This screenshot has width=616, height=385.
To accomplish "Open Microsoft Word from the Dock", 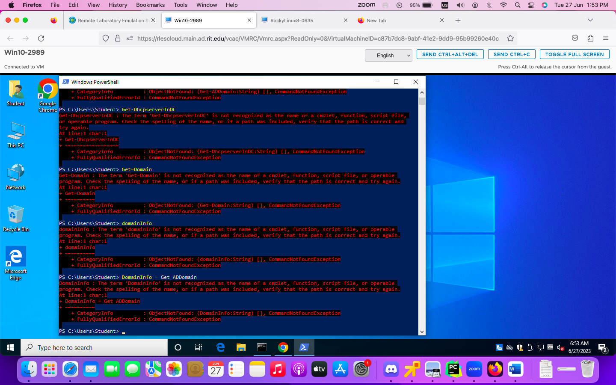I will [515, 369].
